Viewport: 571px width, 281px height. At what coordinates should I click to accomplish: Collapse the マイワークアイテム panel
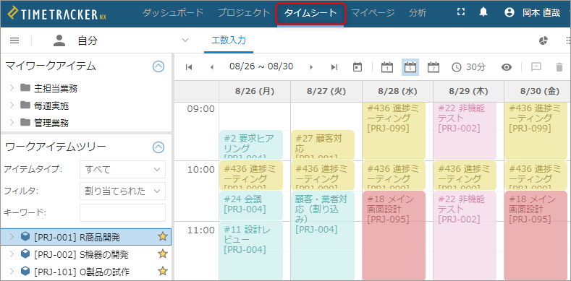click(158, 66)
